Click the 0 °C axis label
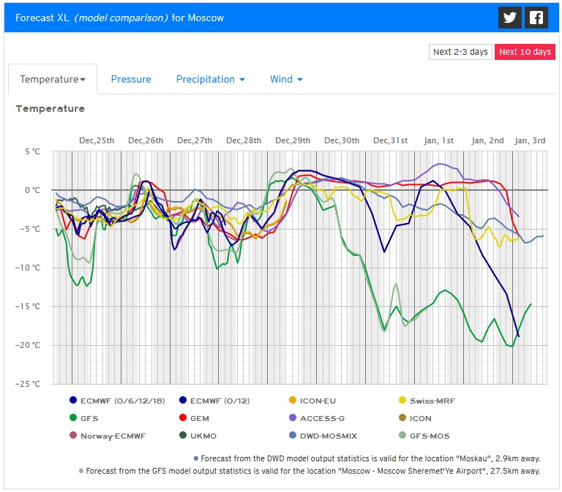 tap(33, 190)
